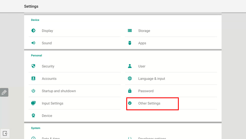Click the Startup and shutdown power icon
246x139 pixels.
pos(33,91)
